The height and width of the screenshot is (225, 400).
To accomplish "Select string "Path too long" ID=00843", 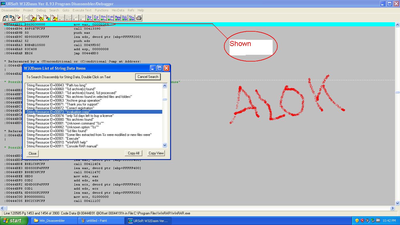I will pyautogui.click(x=94, y=85).
